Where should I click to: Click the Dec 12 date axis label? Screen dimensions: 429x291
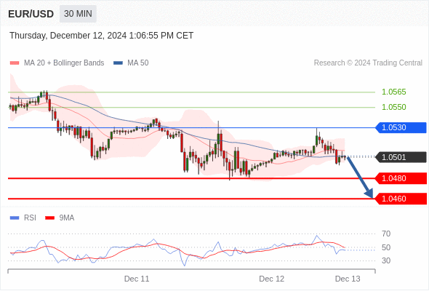pos(272,279)
